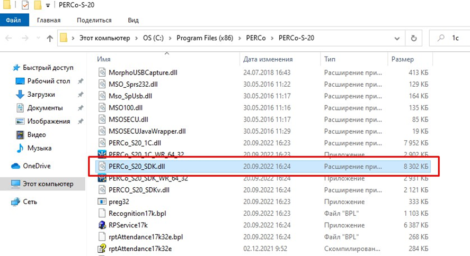Open the Поделиться ribbon tab

click(94, 20)
